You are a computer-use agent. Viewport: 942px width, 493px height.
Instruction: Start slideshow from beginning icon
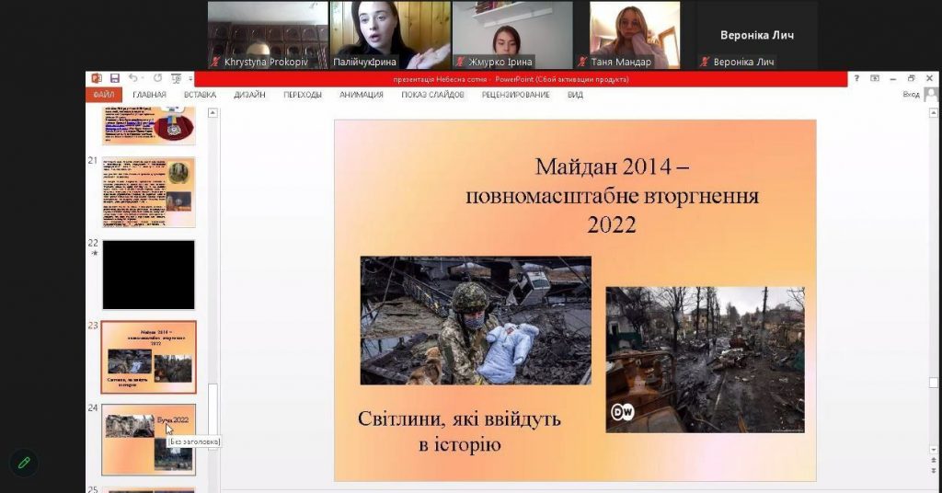point(176,79)
